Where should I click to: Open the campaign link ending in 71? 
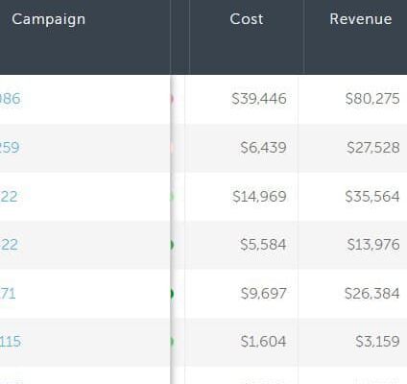click(x=8, y=294)
